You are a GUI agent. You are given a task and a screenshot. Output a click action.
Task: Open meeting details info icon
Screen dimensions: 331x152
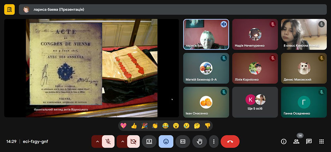point(284,141)
